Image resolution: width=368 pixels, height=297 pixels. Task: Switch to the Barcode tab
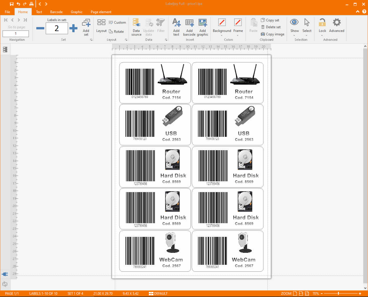(56, 12)
